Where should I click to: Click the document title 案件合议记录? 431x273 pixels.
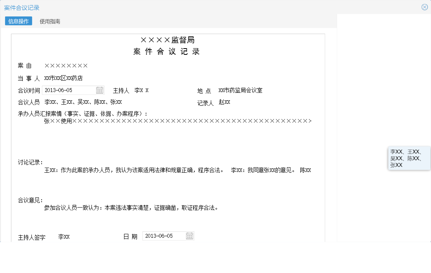click(x=166, y=51)
